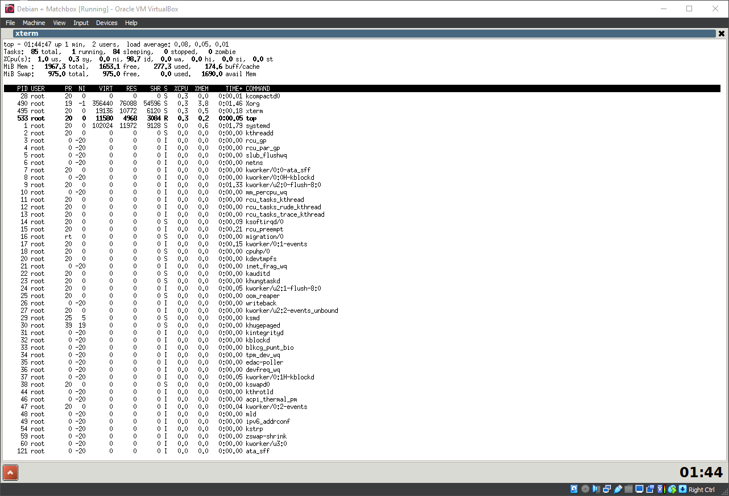
Task: Click the mouse integration status icon
Action: [672, 489]
